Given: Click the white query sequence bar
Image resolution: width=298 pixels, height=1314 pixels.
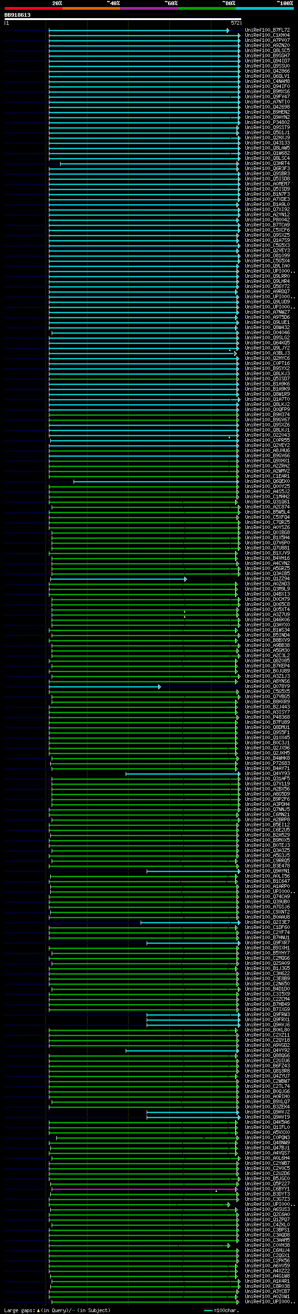Looking at the screenshot, I should 123,19.
